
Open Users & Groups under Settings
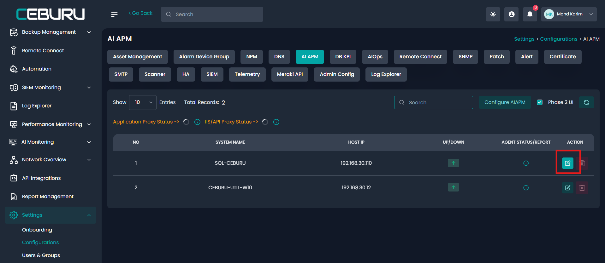point(41,255)
